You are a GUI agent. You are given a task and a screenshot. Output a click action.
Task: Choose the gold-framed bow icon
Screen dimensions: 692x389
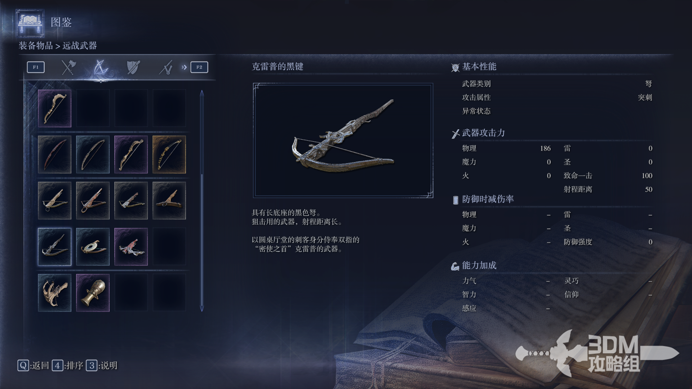(x=169, y=155)
